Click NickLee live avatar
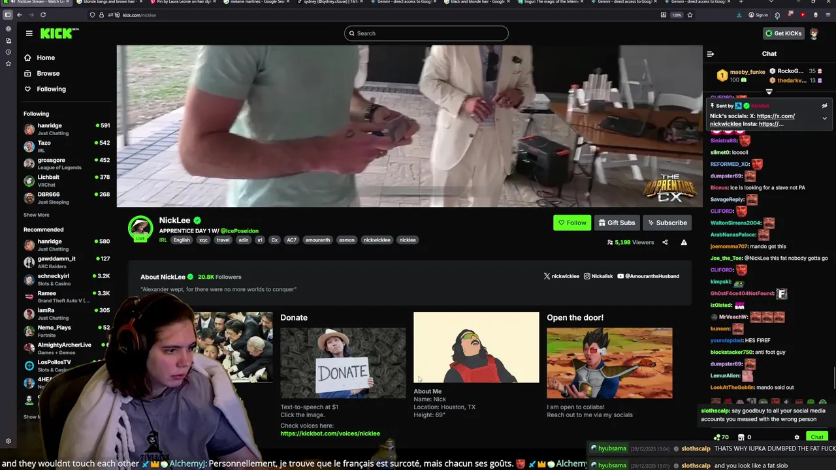836x470 pixels. [x=140, y=228]
